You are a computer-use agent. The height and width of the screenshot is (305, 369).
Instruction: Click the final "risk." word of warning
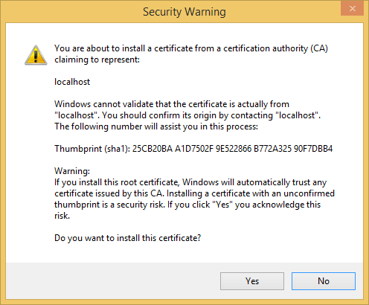coord(62,216)
